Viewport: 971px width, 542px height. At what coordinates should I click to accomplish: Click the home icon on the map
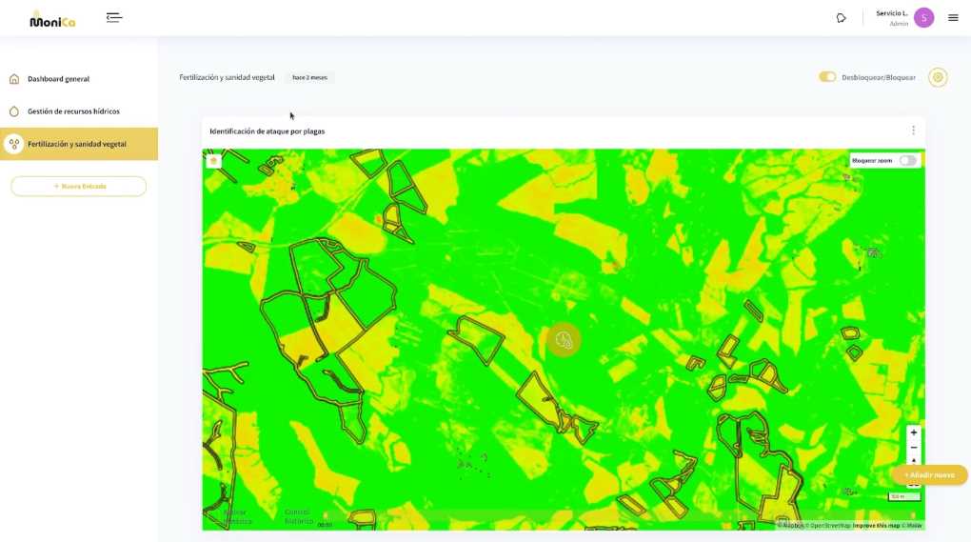coord(213,161)
